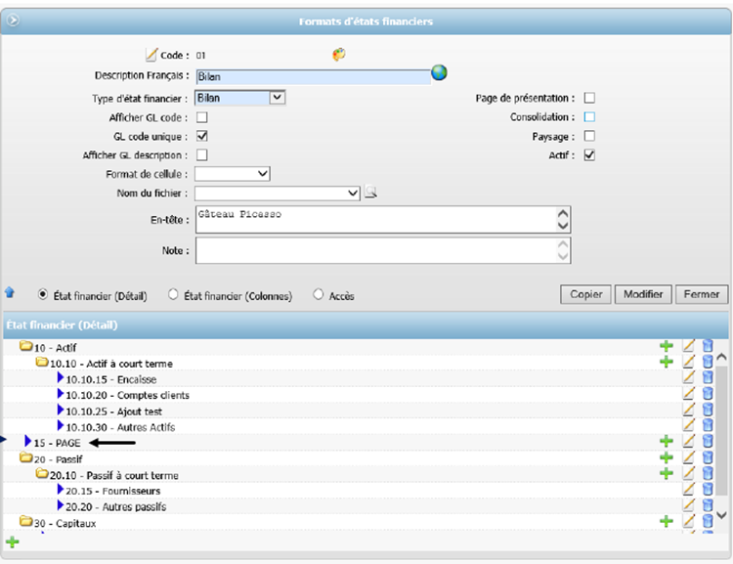Click the Modifier button

tap(644, 294)
